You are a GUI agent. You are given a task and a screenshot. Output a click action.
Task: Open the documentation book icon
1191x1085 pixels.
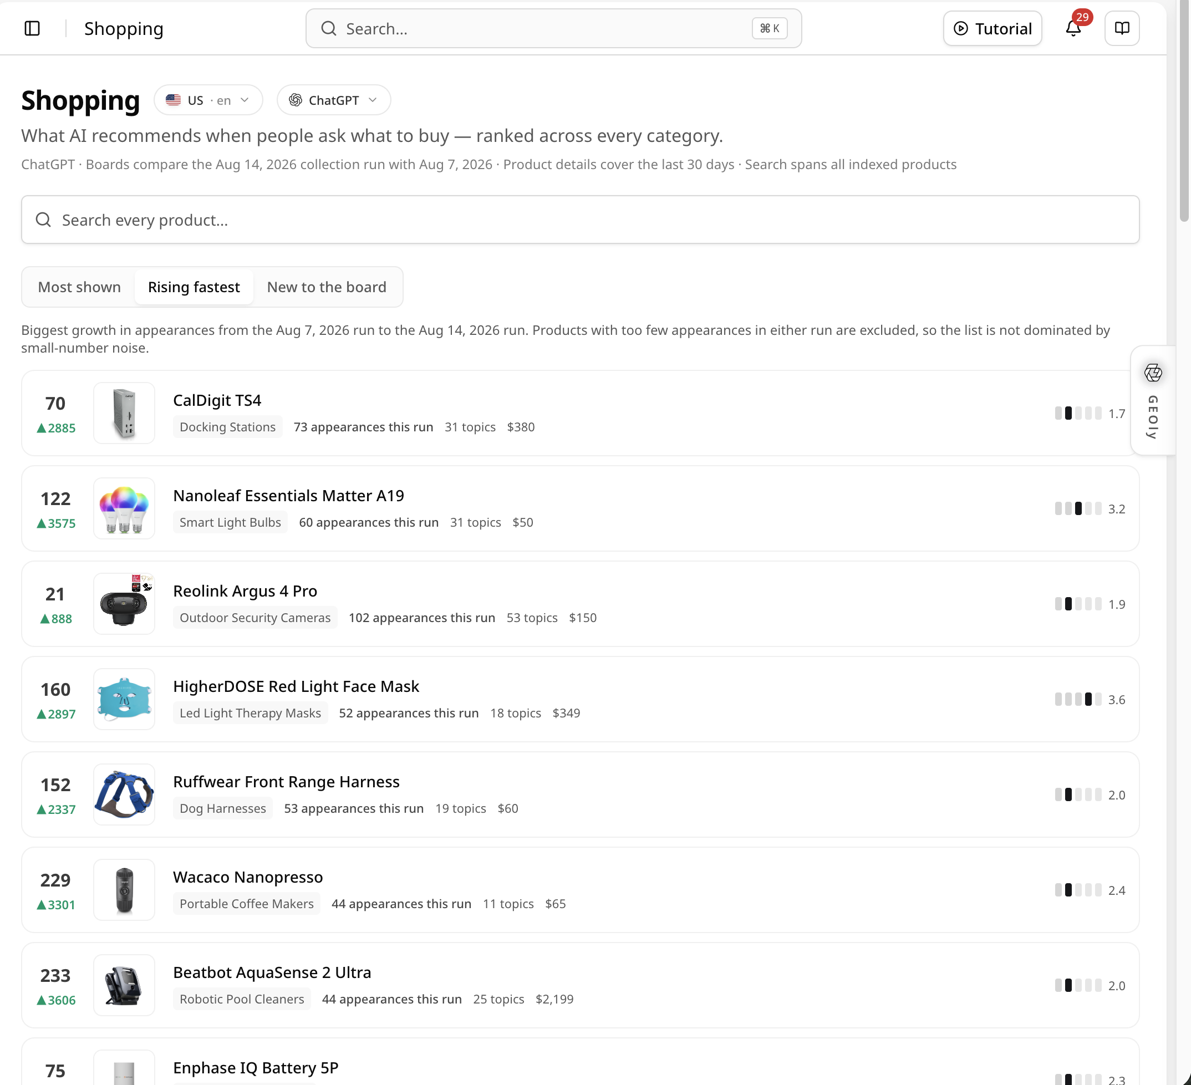1122,28
